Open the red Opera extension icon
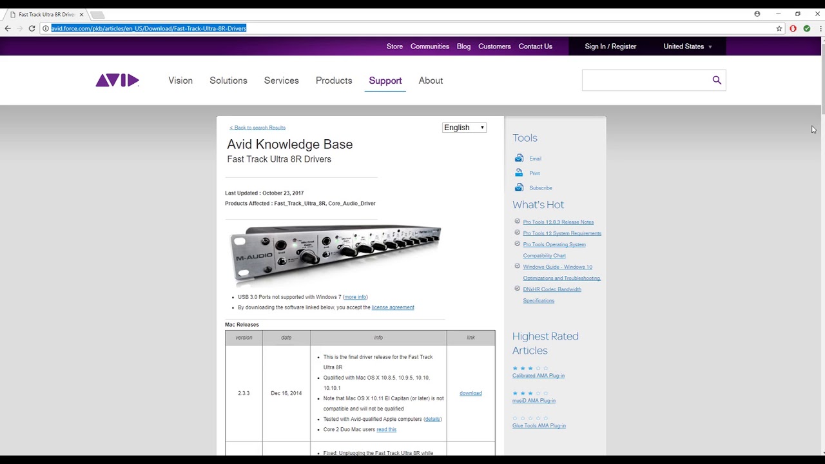The image size is (825, 464). click(793, 28)
